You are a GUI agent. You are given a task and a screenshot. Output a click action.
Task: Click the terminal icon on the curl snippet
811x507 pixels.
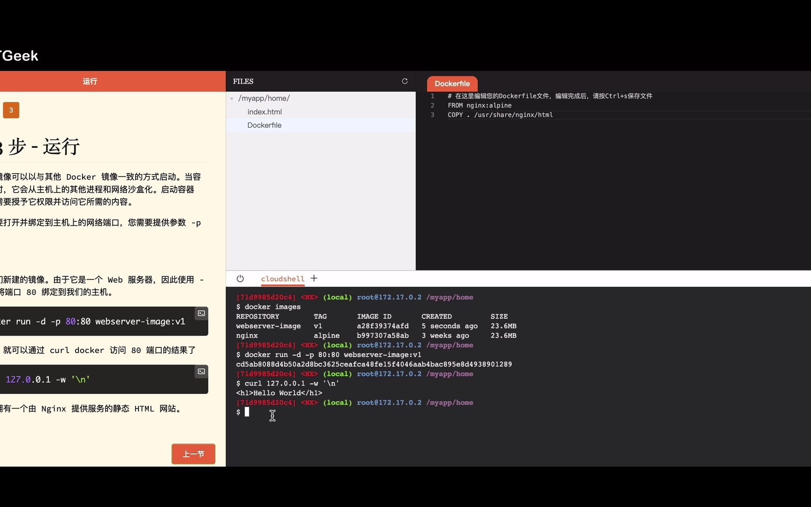[x=201, y=371]
